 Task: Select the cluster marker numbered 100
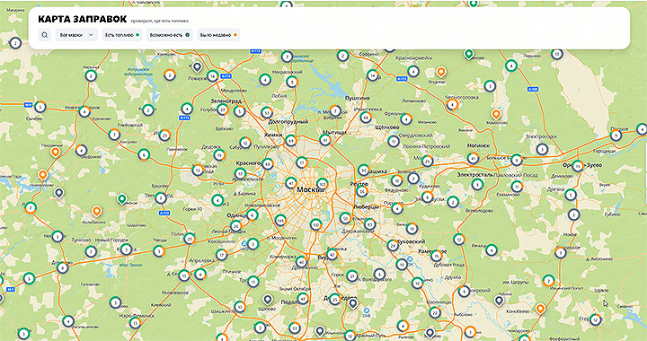[x=316, y=225]
